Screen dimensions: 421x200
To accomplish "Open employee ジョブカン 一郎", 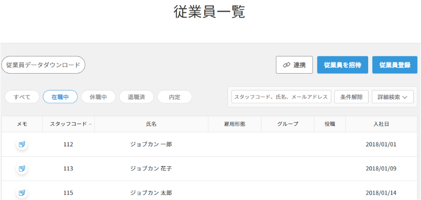I will (151, 145).
